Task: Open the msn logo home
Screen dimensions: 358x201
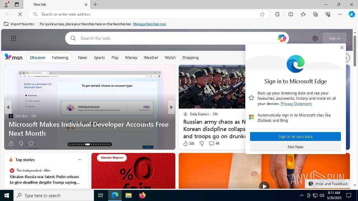Action: tap(13, 57)
